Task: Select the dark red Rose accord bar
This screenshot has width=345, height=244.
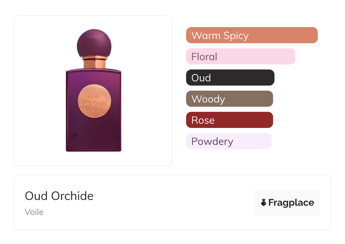Action: (229, 120)
